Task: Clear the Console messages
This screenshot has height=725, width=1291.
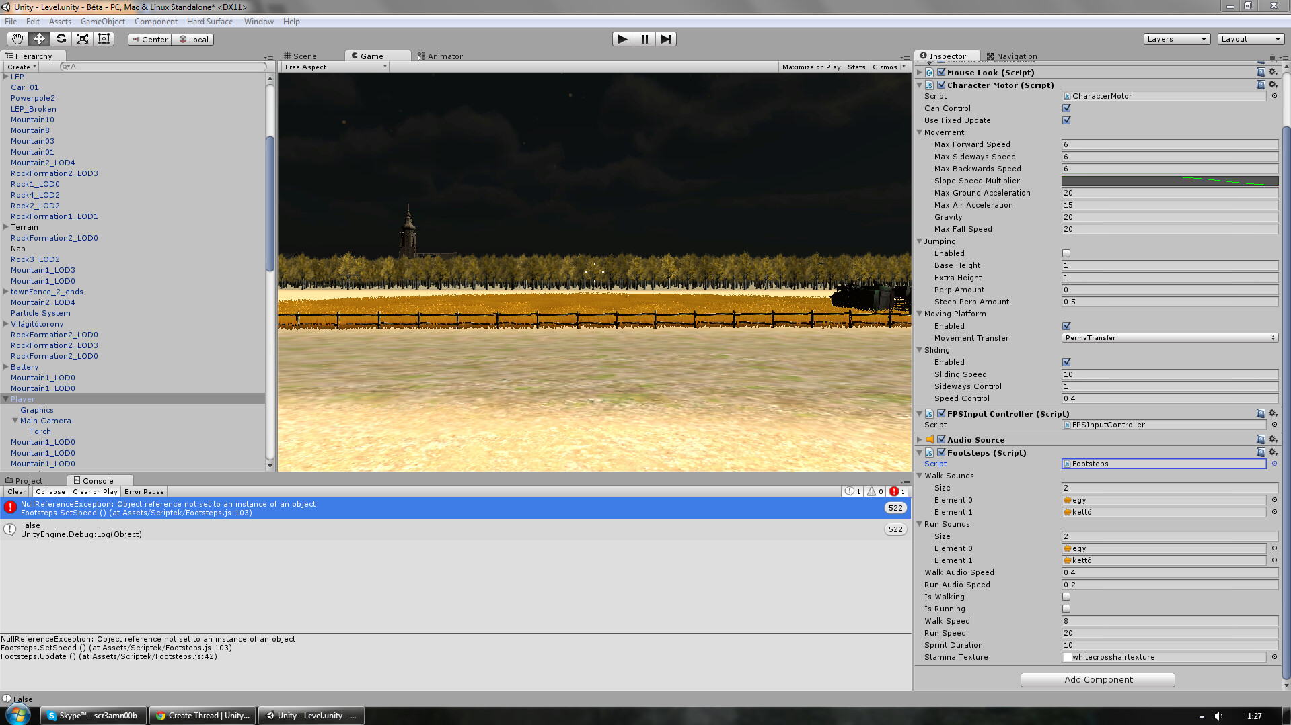Action: (x=17, y=491)
